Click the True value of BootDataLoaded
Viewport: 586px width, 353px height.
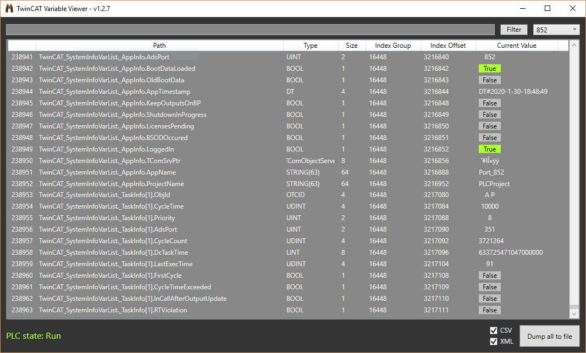(489, 68)
